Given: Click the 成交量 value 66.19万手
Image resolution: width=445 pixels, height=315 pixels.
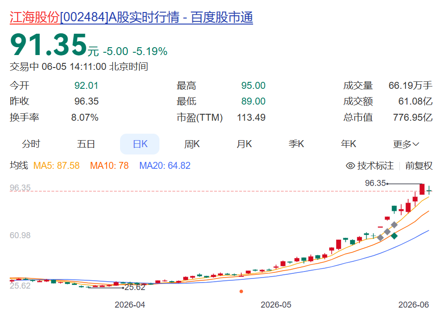Looking at the screenshot, I should tap(410, 86).
